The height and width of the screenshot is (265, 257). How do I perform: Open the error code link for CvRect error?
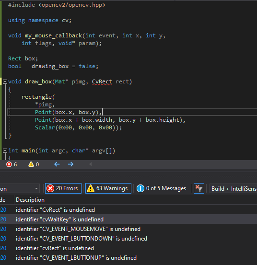[3, 210]
